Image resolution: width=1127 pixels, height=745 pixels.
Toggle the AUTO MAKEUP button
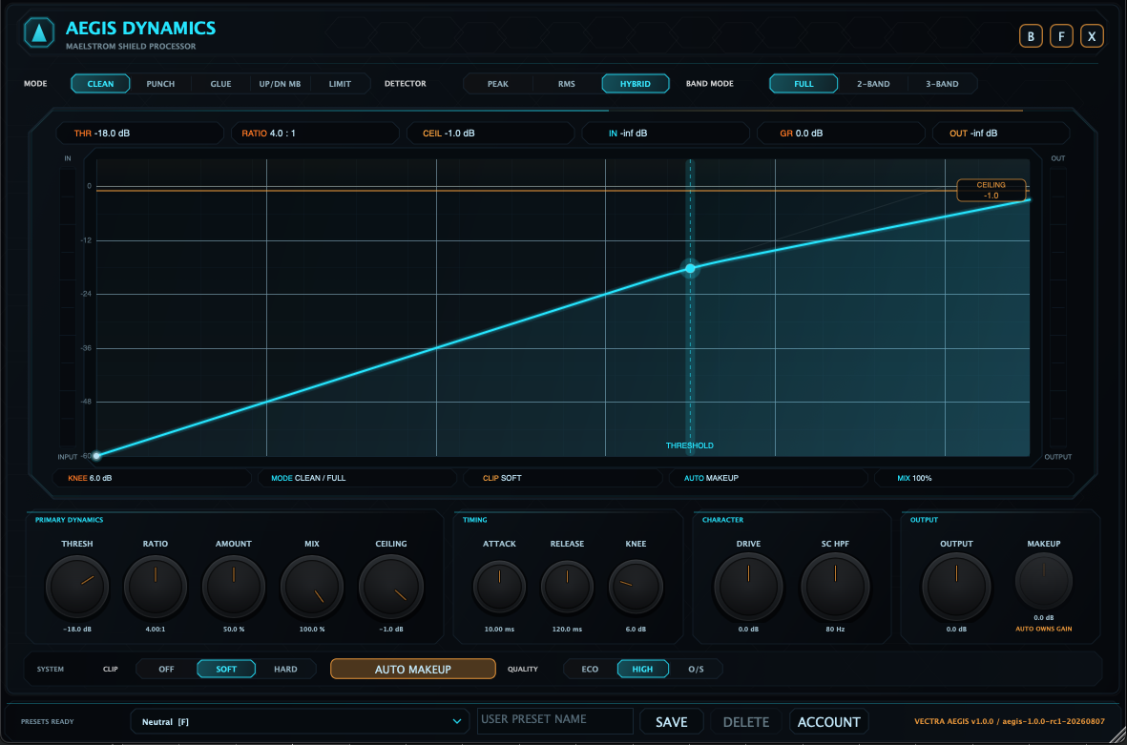(x=412, y=669)
